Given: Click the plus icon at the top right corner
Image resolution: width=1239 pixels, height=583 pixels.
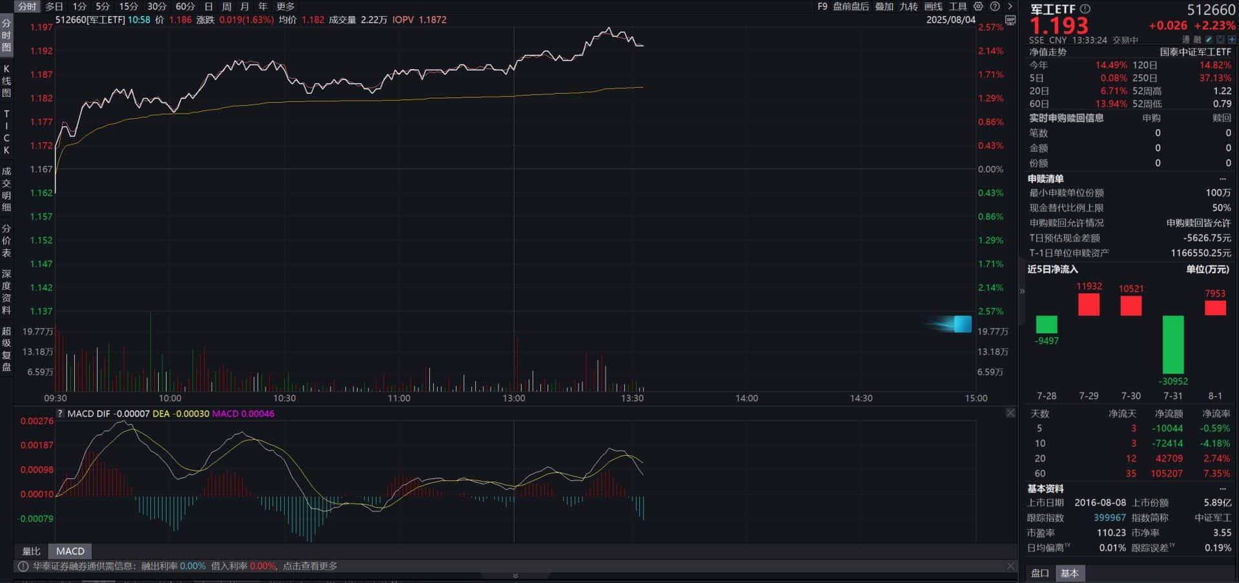Looking at the screenshot, I should pyautogui.click(x=1231, y=39).
